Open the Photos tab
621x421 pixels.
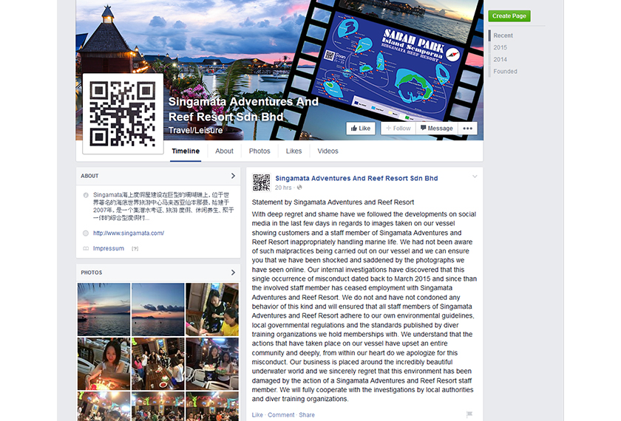click(x=259, y=151)
